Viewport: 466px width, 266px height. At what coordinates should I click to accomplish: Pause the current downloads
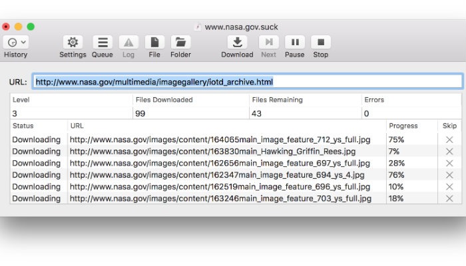(295, 43)
